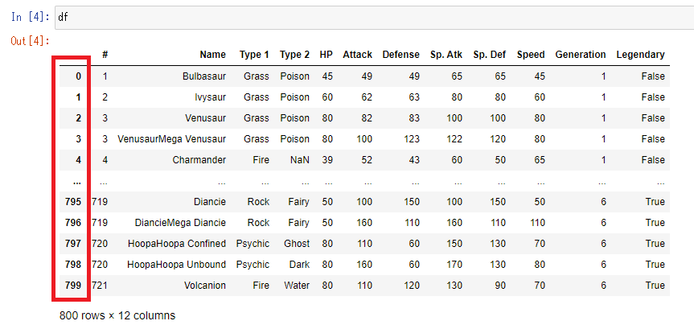694x325 pixels.
Task: Select the Bulbasaur name cell
Action: click(204, 76)
